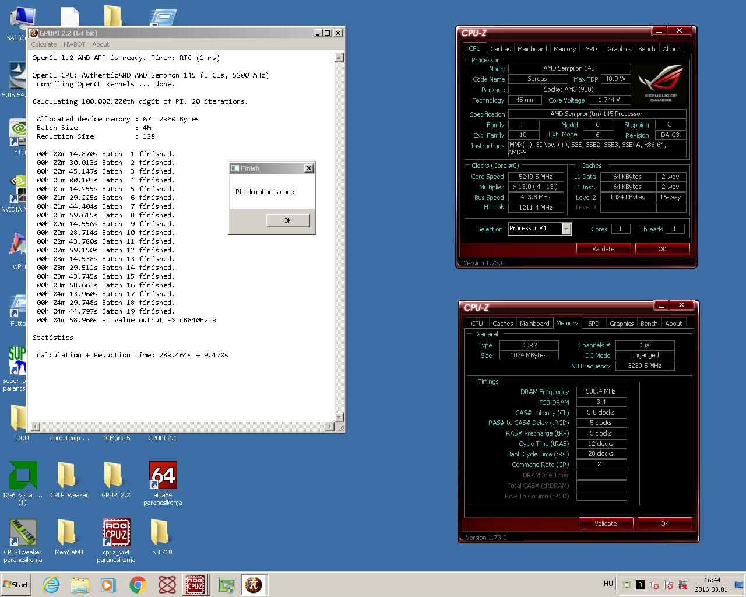Click GPUPI vertical scrollbar up arrow
The height and width of the screenshot is (597, 746).
(339, 58)
